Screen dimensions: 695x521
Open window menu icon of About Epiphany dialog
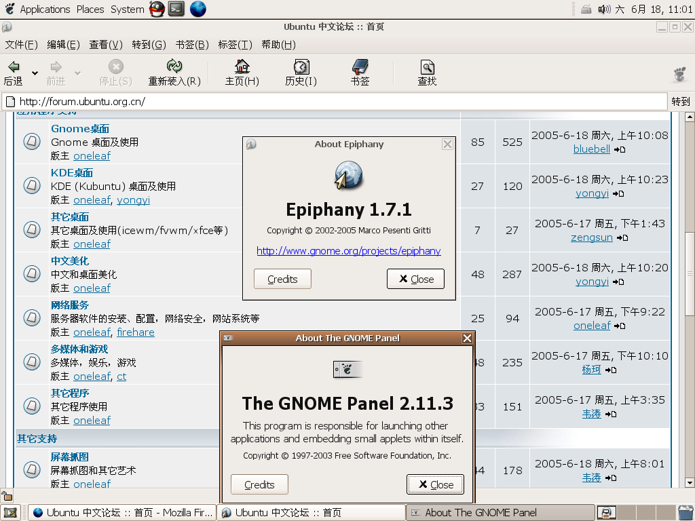pyautogui.click(x=251, y=144)
